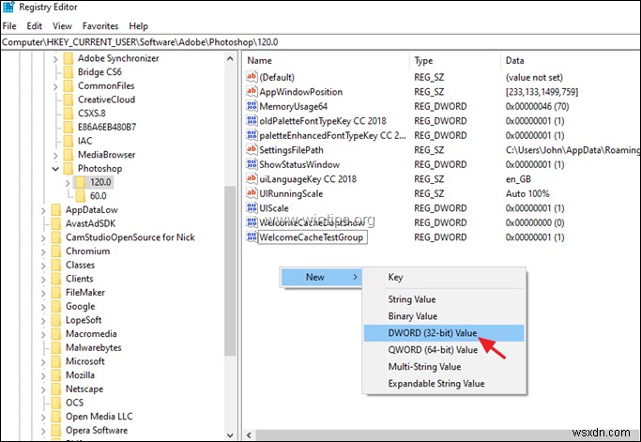This screenshot has width=641, height=442.
Task: Select the Opera Software key
Action: (97, 431)
